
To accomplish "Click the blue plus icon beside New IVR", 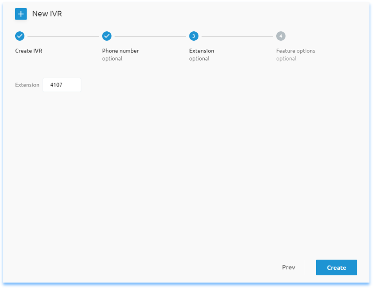I will [x=21, y=14].
